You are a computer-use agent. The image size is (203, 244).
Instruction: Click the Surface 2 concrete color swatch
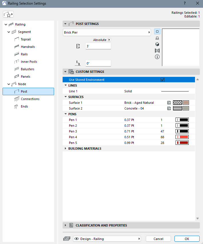click(186, 108)
